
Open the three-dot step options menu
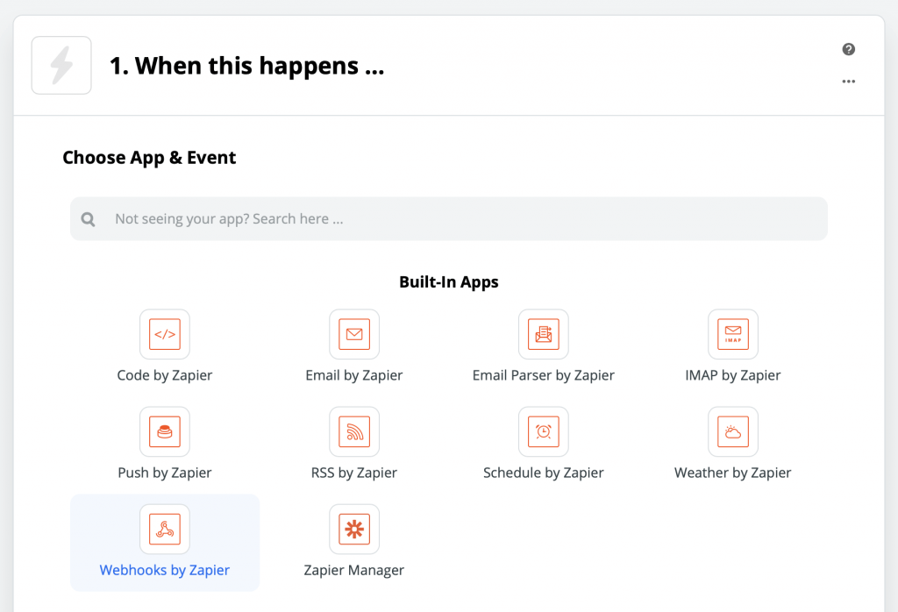[x=849, y=82]
